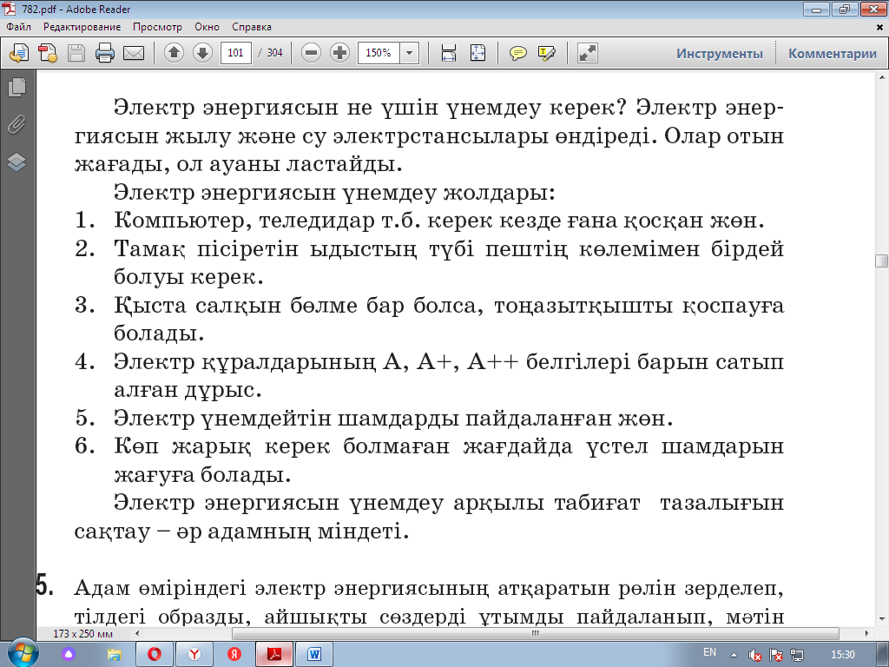
Task: Zoom out with the minus button
Action: 311,53
